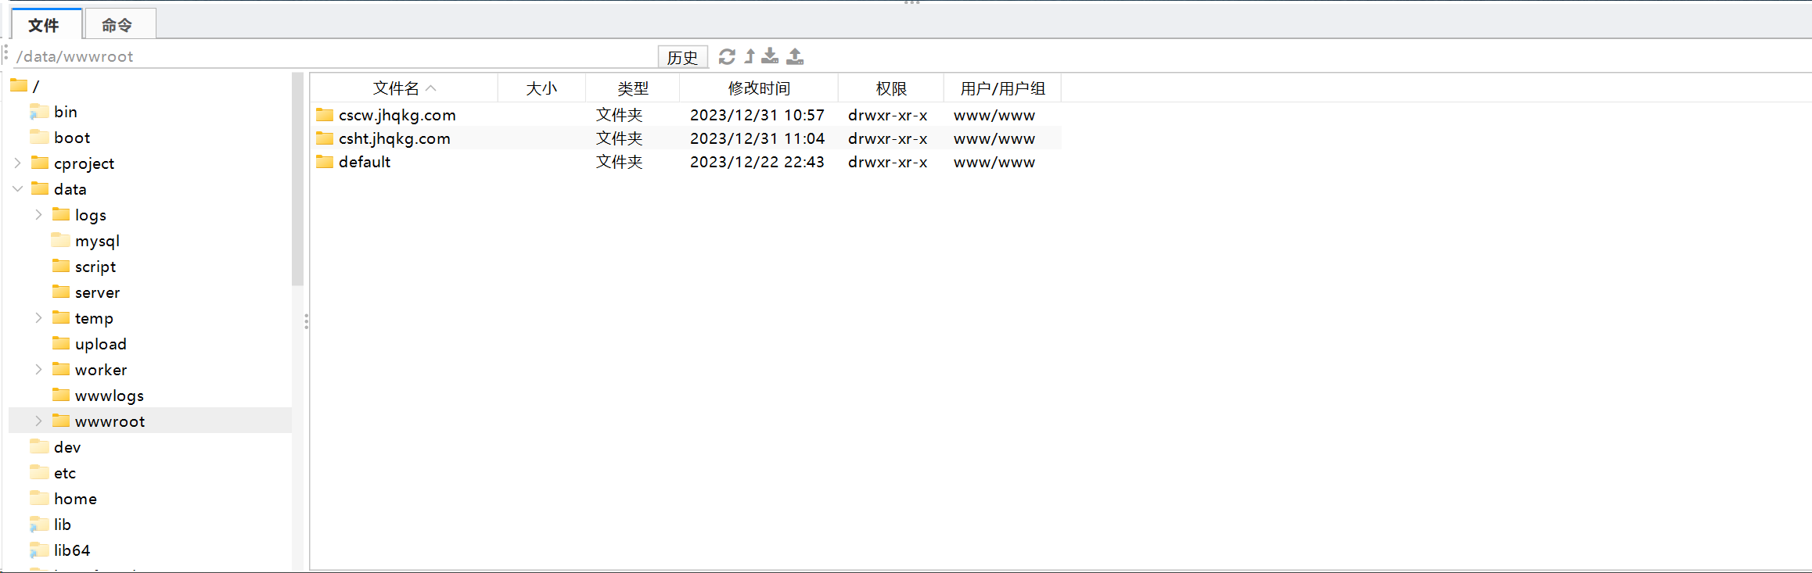
Task: Click the splitter handle between tree and list
Action: (306, 321)
